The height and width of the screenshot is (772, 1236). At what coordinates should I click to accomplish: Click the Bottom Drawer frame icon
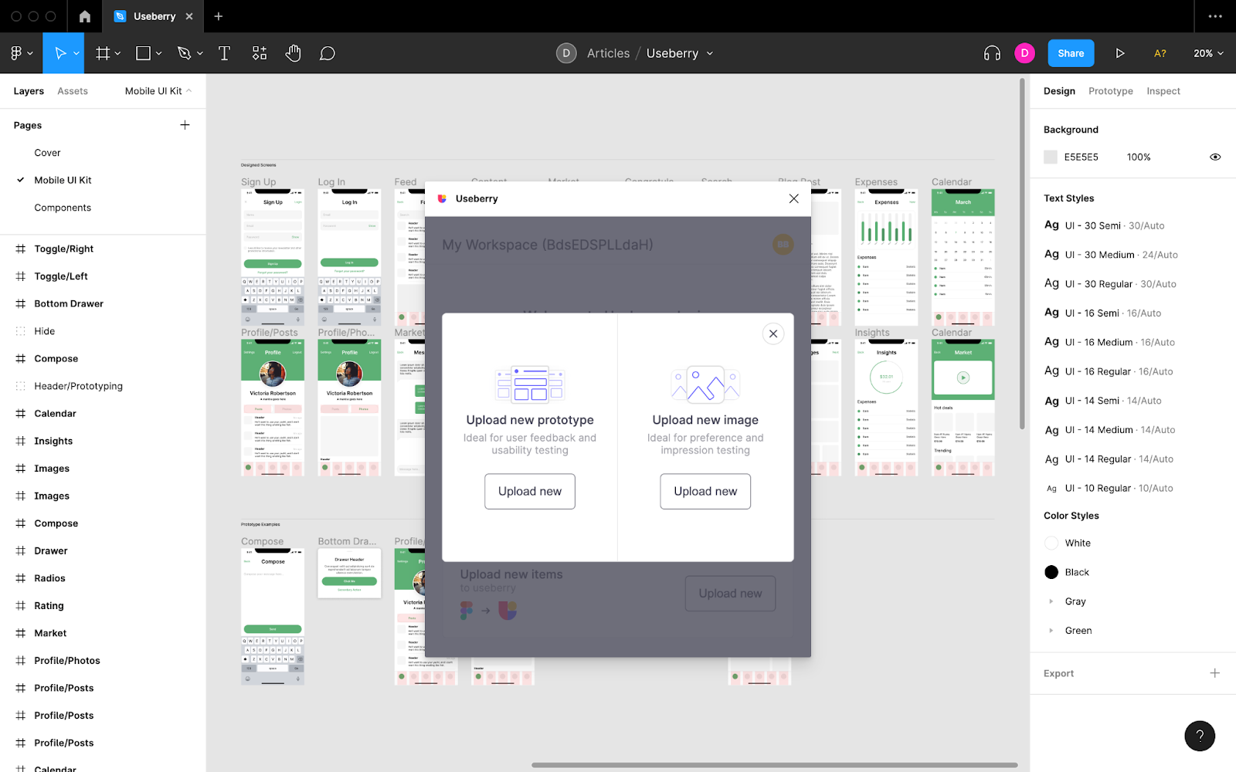point(21,303)
